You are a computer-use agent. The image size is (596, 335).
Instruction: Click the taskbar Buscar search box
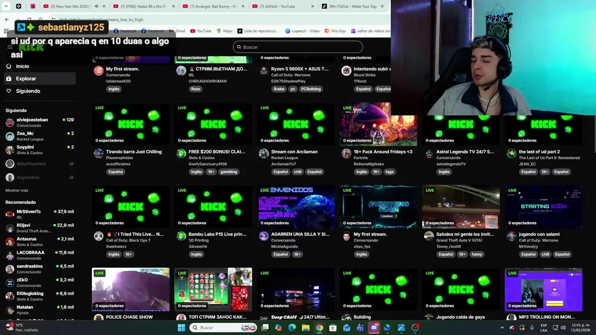pyautogui.click(x=224, y=328)
